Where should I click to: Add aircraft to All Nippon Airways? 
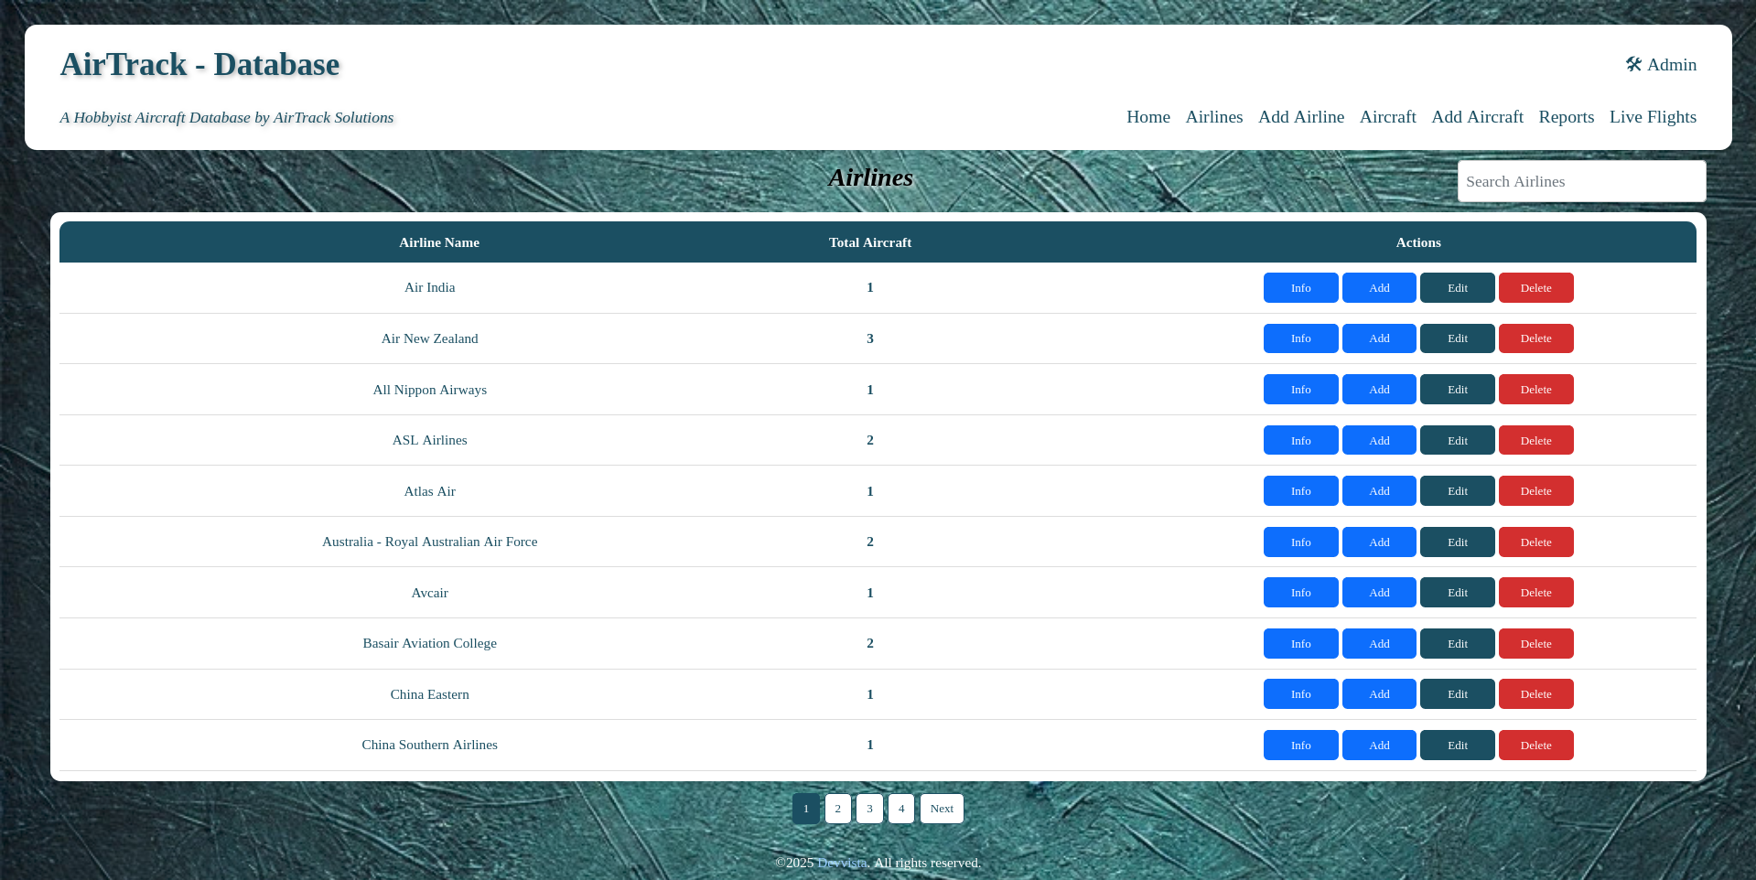[x=1379, y=389]
